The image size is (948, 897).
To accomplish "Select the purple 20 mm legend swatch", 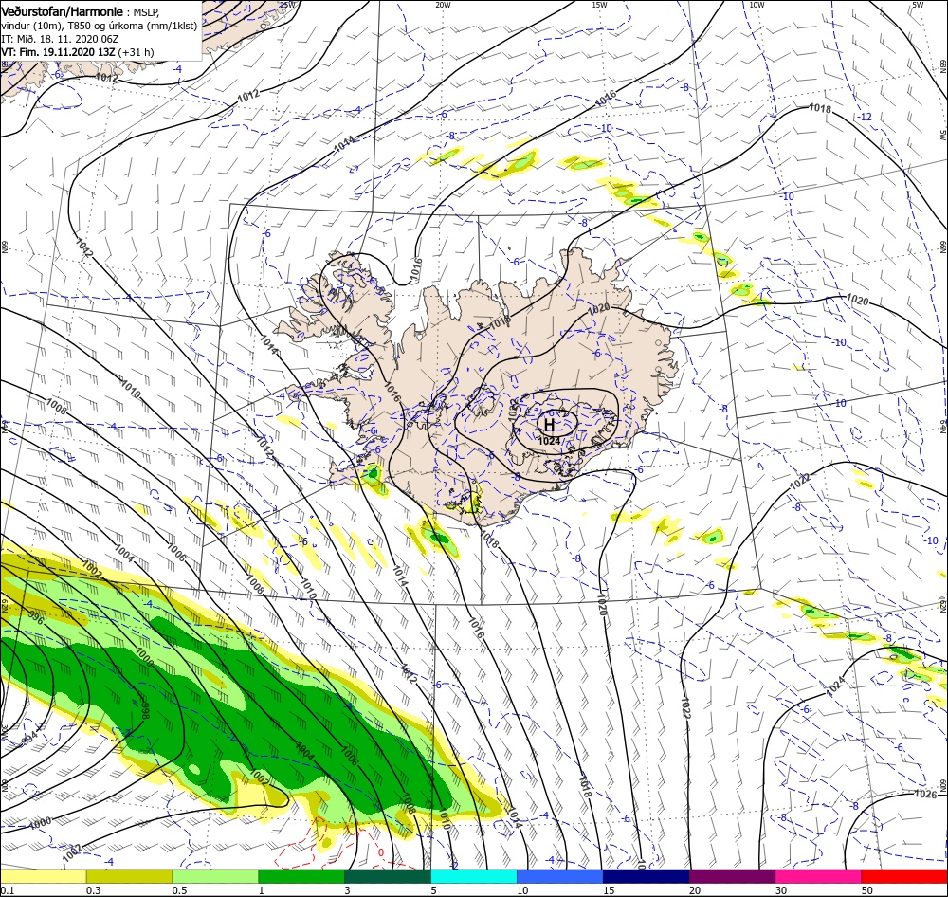I will coord(732,876).
